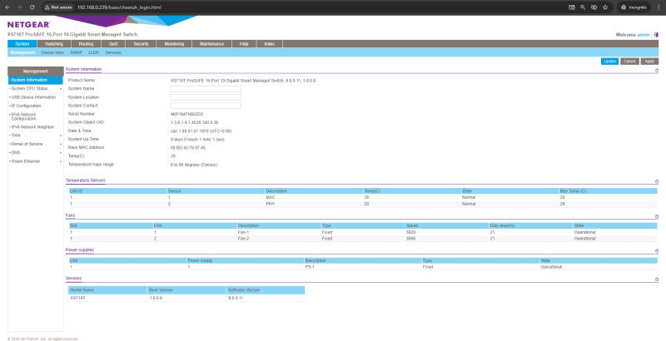Click the Cancel button
The width and height of the screenshot is (666, 341).
(629, 62)
